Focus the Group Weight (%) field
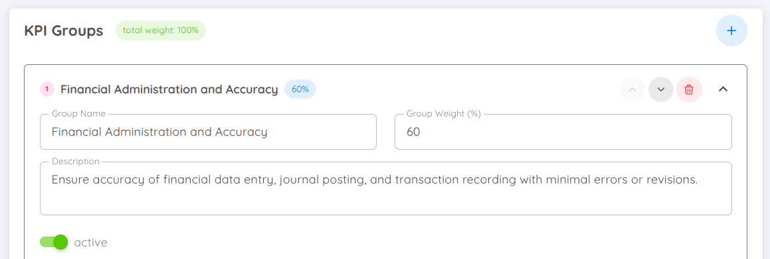The image size is (770, 259). click(x=563, y=132)
